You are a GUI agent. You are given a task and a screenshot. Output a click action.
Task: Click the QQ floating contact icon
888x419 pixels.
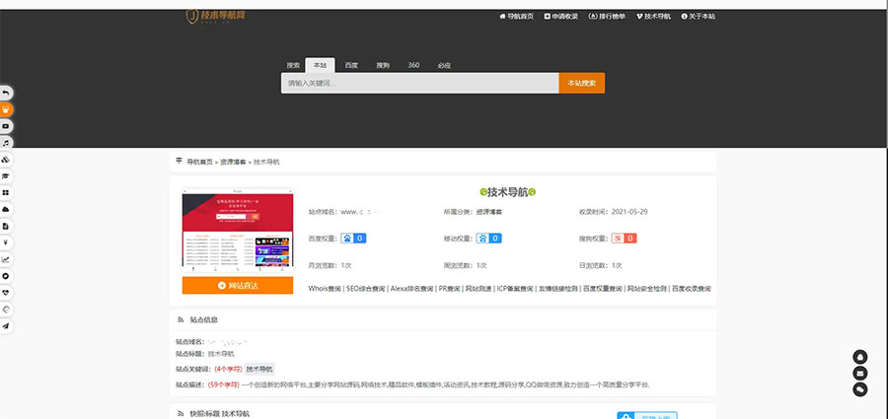click(860, 356)
